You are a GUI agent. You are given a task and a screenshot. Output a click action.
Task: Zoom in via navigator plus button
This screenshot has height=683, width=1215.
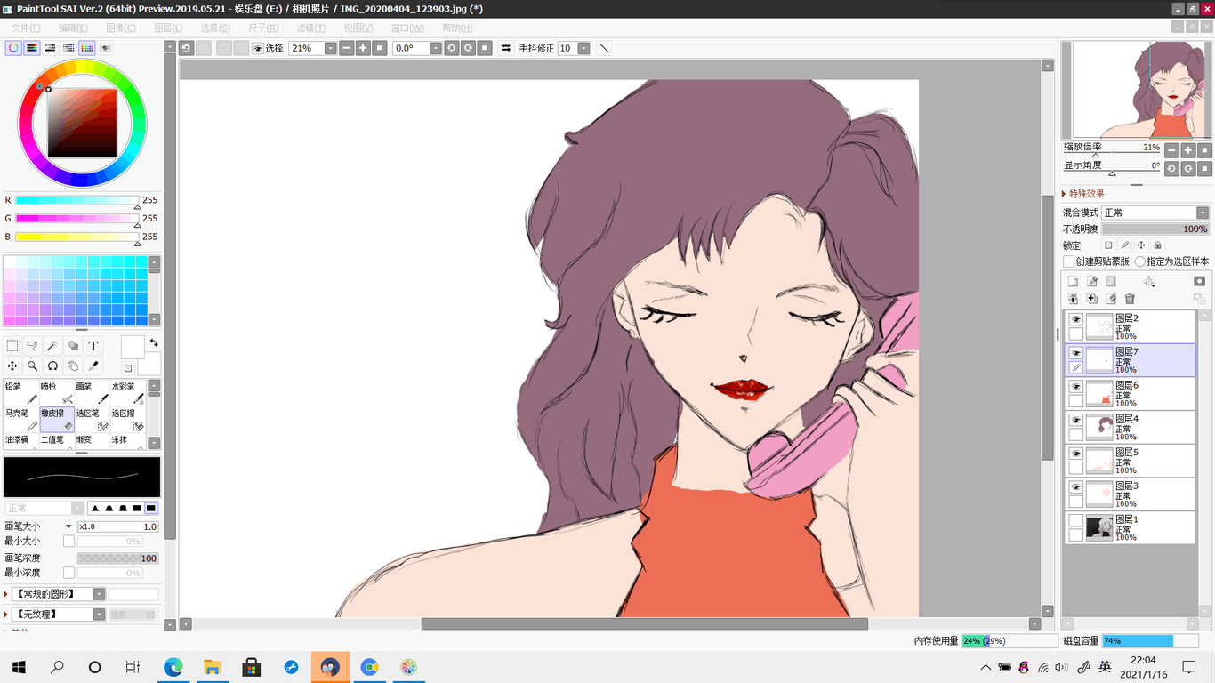1188,150
